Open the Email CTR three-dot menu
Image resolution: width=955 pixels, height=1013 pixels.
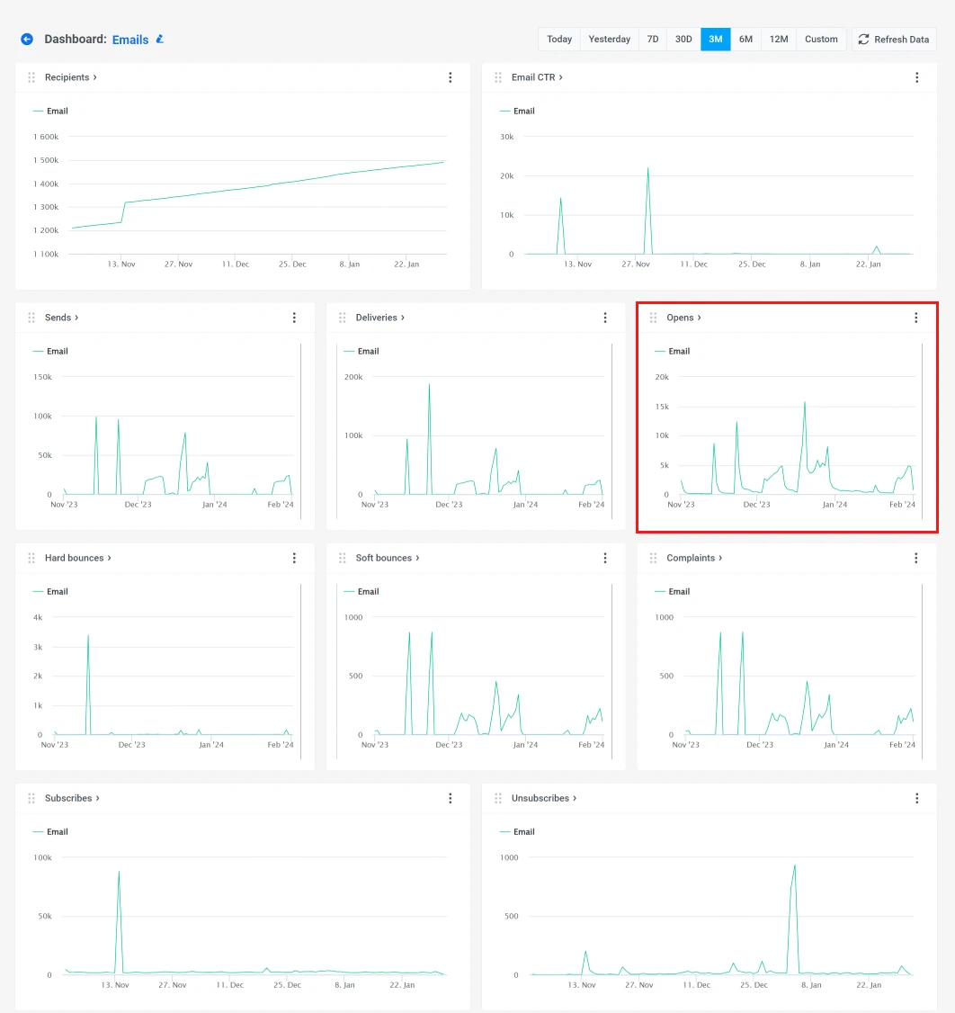point(916,77)
